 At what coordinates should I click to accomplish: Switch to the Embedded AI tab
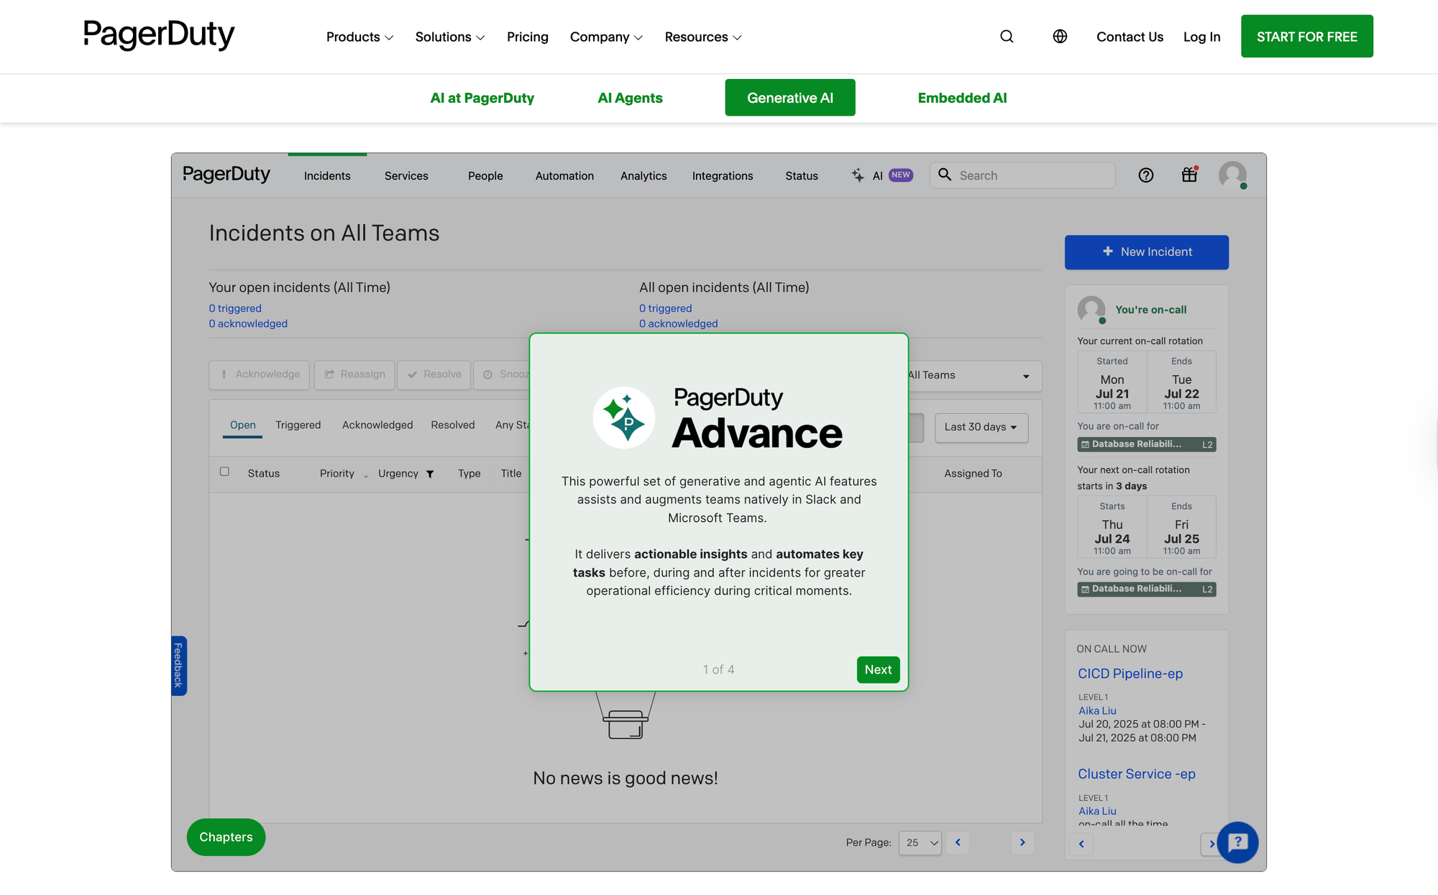click(962, 98)
